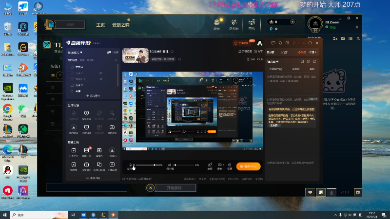Image resolution: width=390 pixels, height=219 pixels.
Task: Switch to 竖屏 portrait orientation
Action: click(x=116, y=53)
